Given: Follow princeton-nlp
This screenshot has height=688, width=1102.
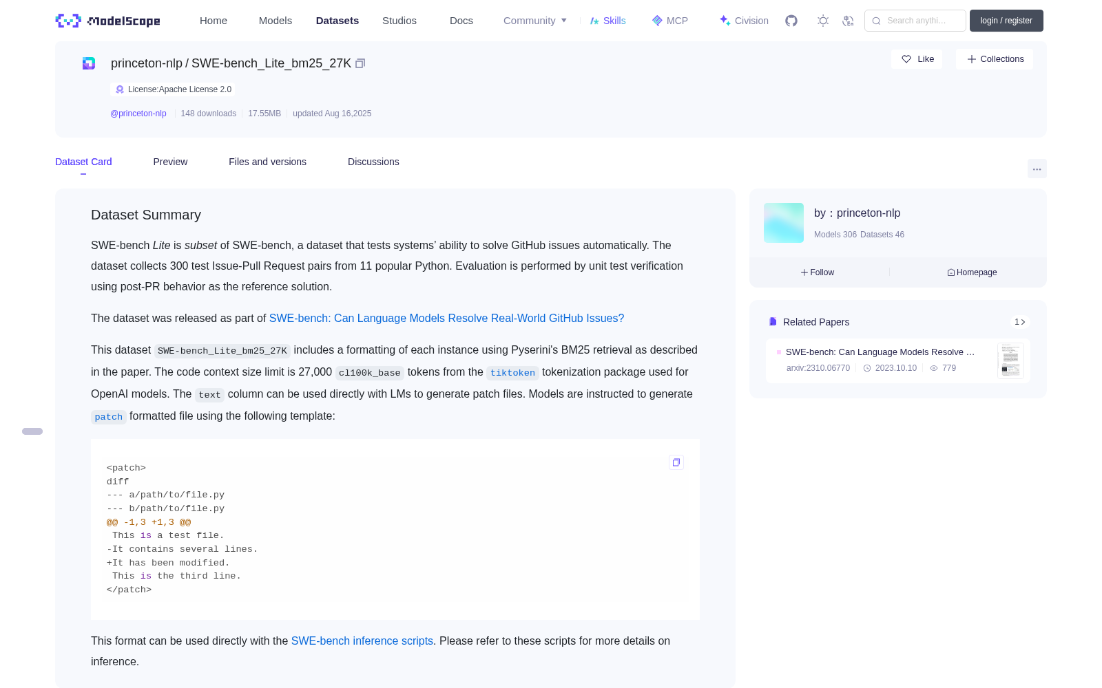Looking at the screenshot, I should coord(818,272).
